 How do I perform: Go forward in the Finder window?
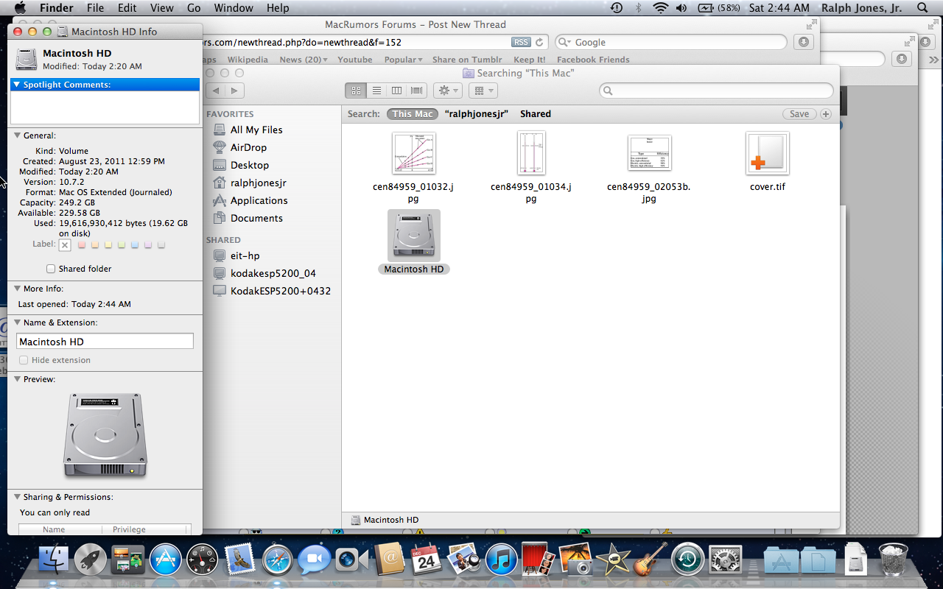(x=234, y=91)
